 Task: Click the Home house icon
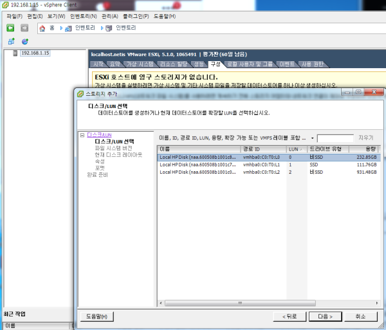(x=42, y=28)
